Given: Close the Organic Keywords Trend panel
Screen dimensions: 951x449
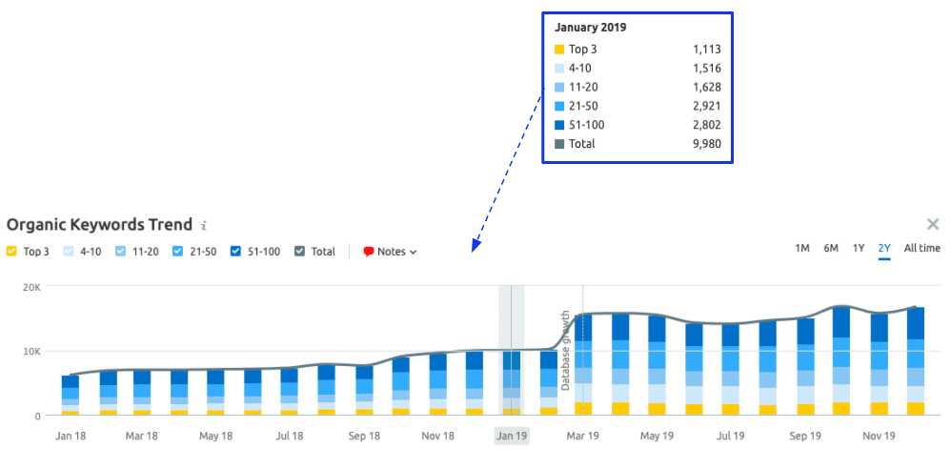Looking at the screenshot, I should click(933, 224).
